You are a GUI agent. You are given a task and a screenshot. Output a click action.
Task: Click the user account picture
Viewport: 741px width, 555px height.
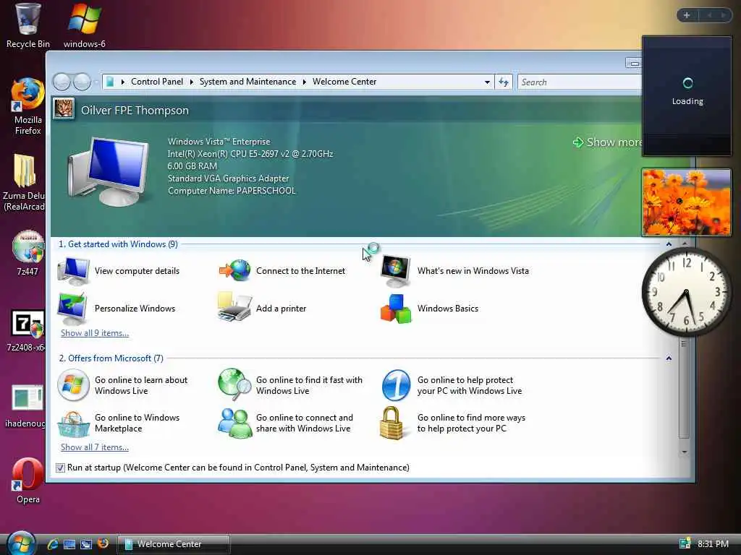pyautogui.click(x=64, y=109)
